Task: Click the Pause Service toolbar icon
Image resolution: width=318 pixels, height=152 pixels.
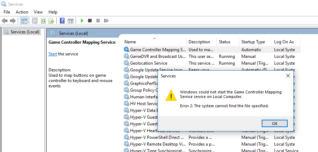Action: [x=98, y=21]
